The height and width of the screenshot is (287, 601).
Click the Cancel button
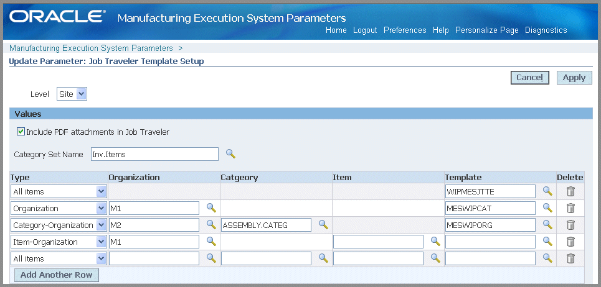(530, 78)
